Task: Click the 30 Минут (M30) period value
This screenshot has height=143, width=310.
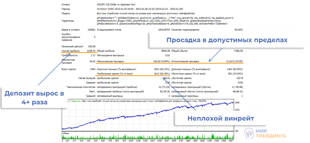Action: 108,10
